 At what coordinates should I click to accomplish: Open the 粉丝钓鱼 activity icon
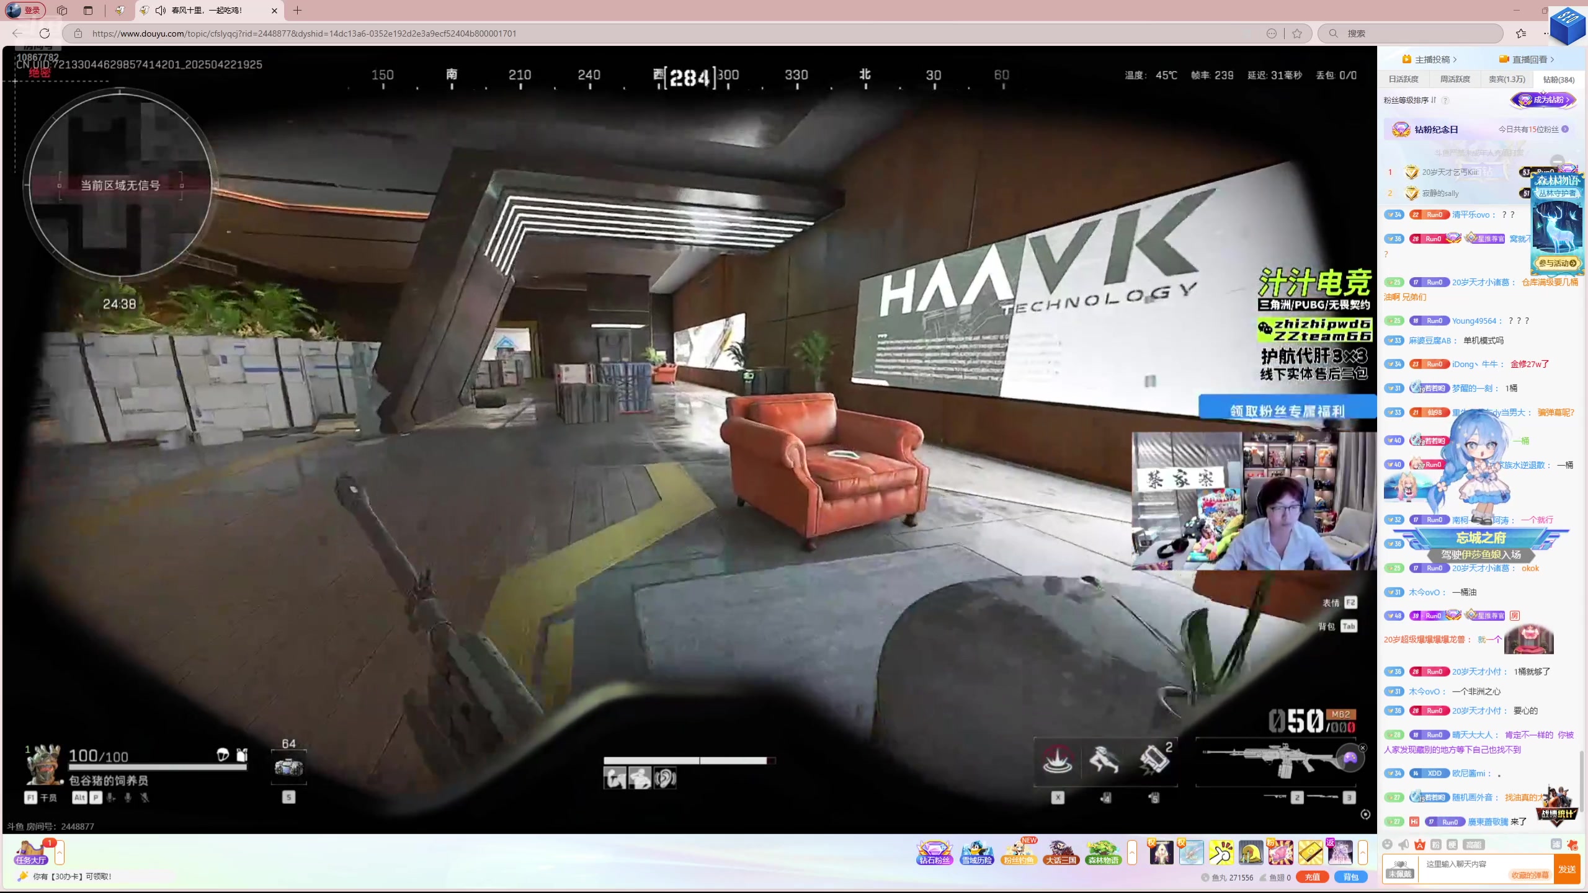1019,853
